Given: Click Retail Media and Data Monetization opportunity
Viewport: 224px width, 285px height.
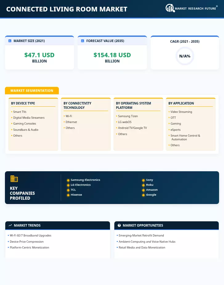Looking at the screenshot, I should [142, 248].
